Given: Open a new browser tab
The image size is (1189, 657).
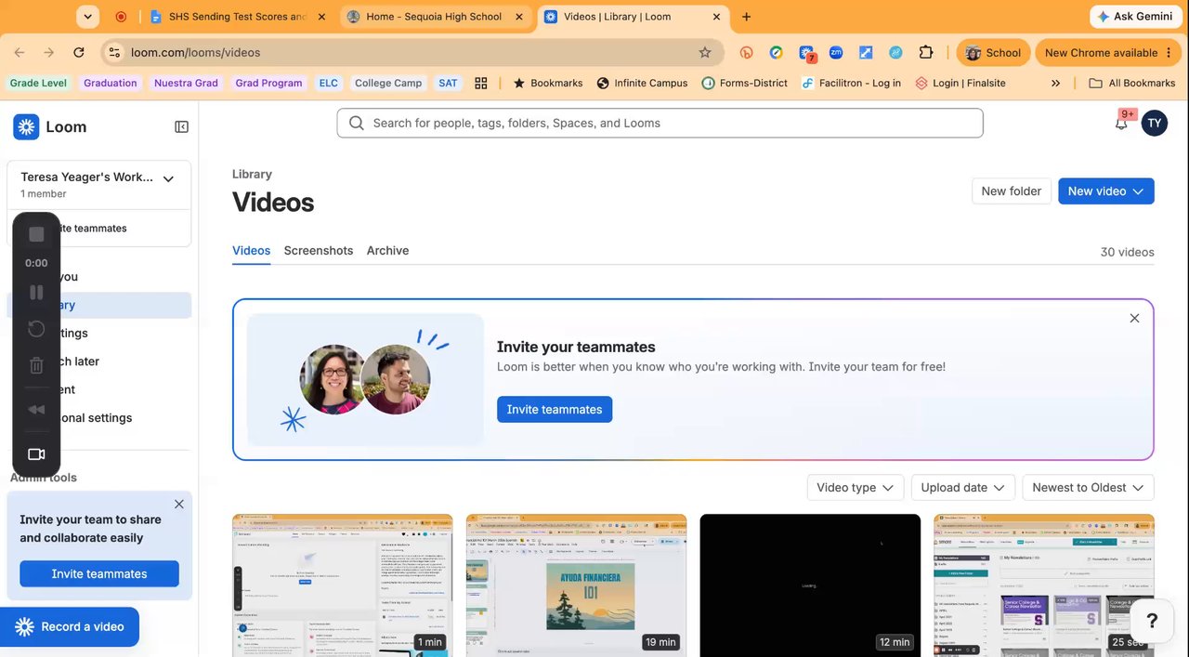Looking at the screenshot, I should tap(746, 17).
